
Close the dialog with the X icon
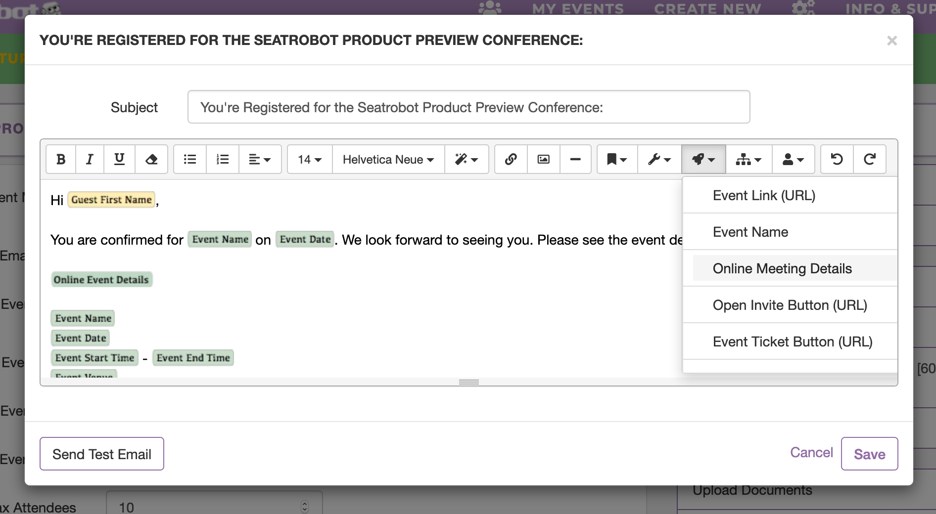point(892,41)
